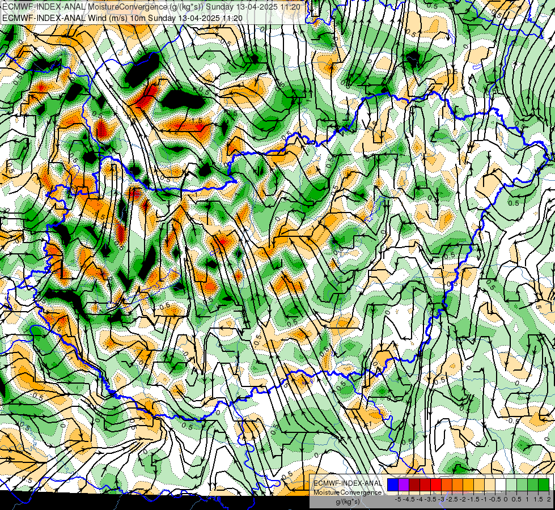This screenshot has width=555, height=510.
Task: Click the -1.5 tick label on the legend
Action: point(473,499)
